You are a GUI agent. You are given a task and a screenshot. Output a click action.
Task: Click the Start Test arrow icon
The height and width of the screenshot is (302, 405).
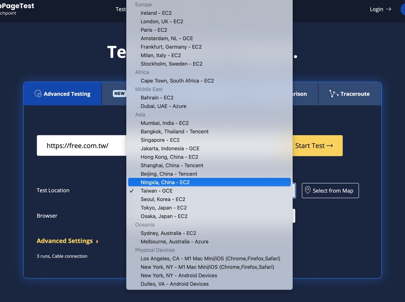click(x=330, y=146)
